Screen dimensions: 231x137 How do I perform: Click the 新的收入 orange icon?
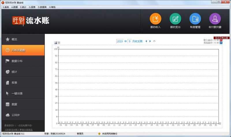155,19
